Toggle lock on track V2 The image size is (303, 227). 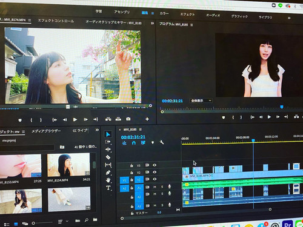(x=132, y=173)
